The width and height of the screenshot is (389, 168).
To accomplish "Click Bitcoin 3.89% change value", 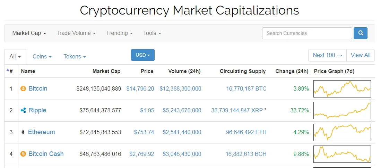I will [x=301, y=88].
